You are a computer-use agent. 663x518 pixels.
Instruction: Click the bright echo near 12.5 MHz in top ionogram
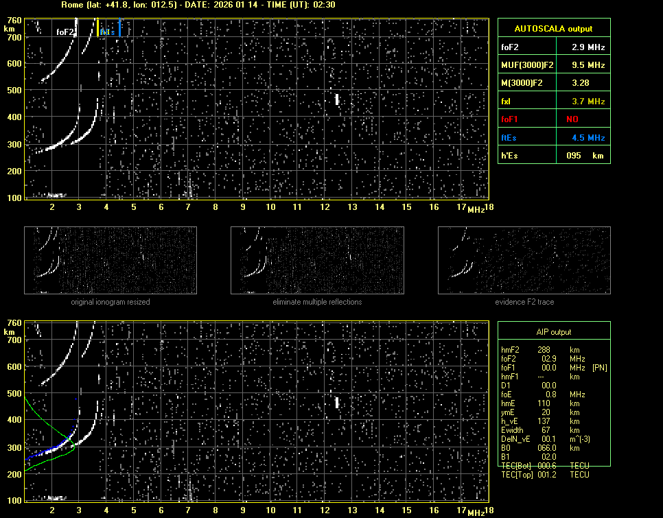(337, 99)
